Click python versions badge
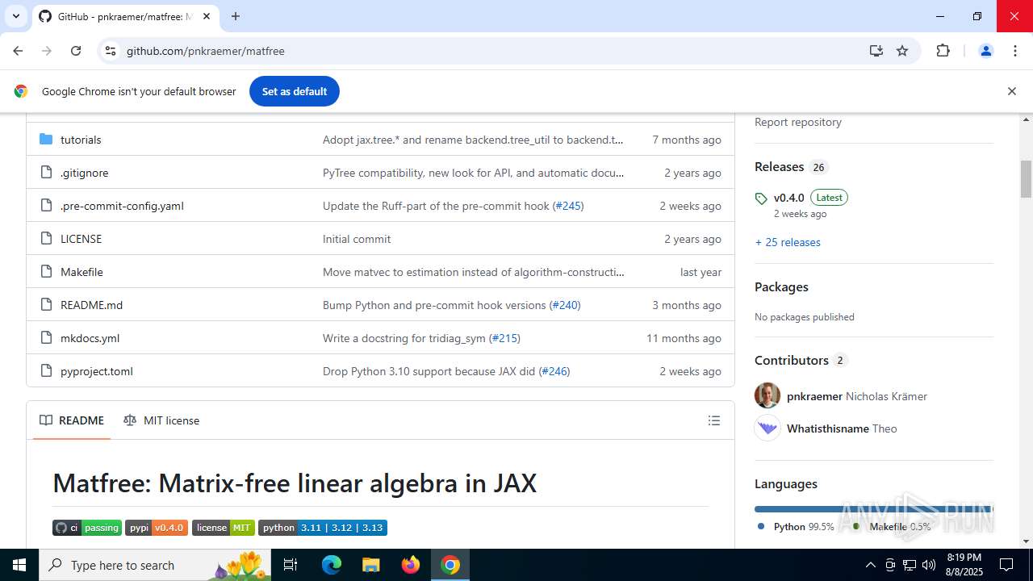1033x581 pixels. 323,528
